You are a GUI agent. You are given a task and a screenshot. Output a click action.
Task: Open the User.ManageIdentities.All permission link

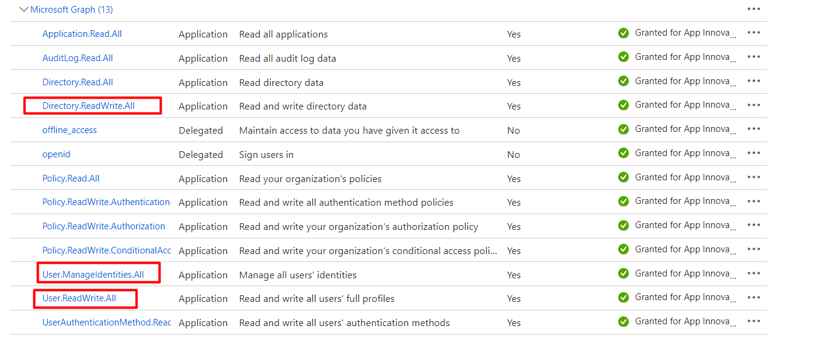point(93,275)
